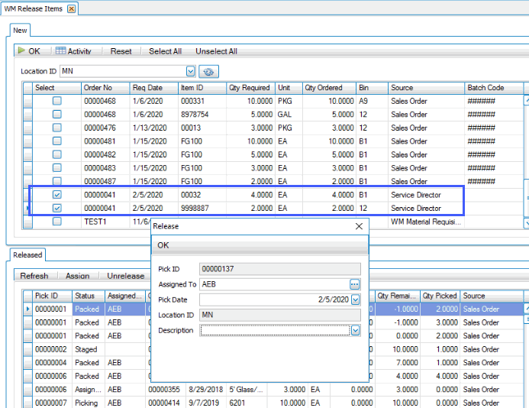
Task: Click the row indicator arrow for Pick ID 00000001
Action: (28, 309)
